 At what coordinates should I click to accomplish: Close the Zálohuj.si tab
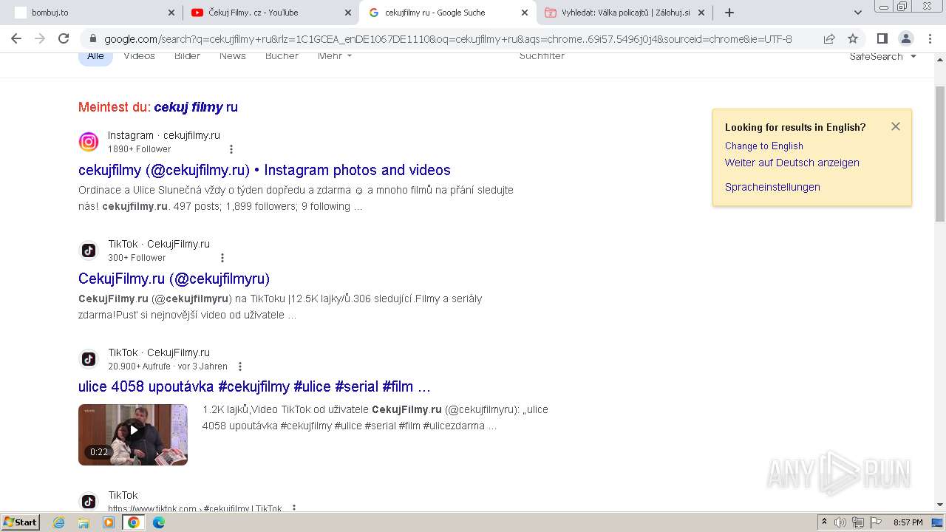pyautogui.click(x=701, y=13)
